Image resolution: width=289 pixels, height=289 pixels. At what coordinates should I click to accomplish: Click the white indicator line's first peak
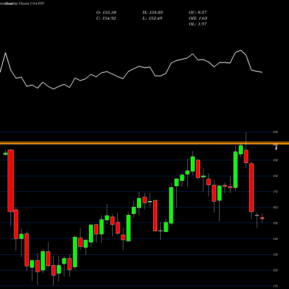click(x=5, y=53)
